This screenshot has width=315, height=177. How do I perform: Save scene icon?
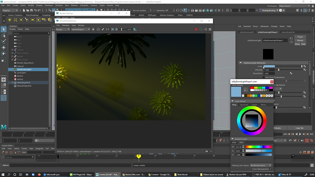click(32, 10)
